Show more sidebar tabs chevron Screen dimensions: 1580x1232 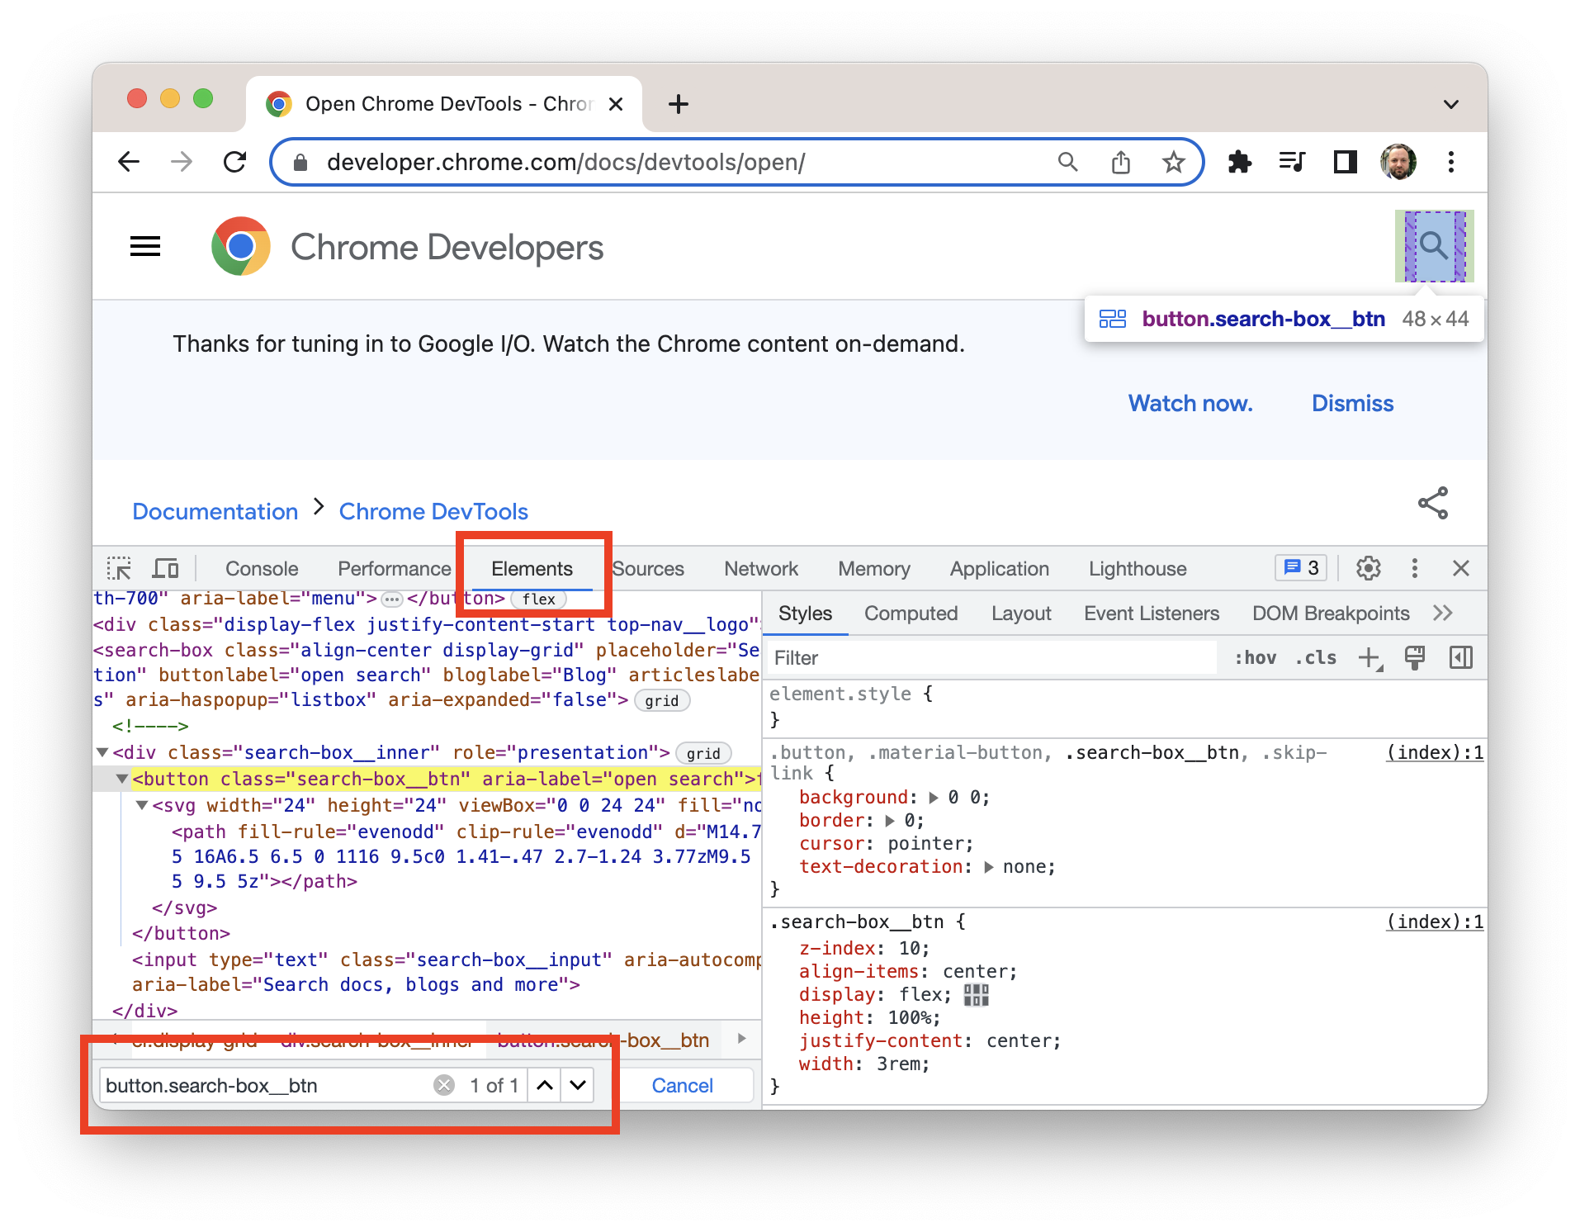[1442, 613]
